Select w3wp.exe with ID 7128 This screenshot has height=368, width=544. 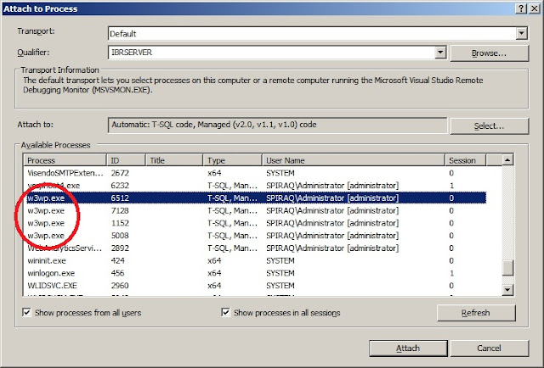tap(255, 210)
